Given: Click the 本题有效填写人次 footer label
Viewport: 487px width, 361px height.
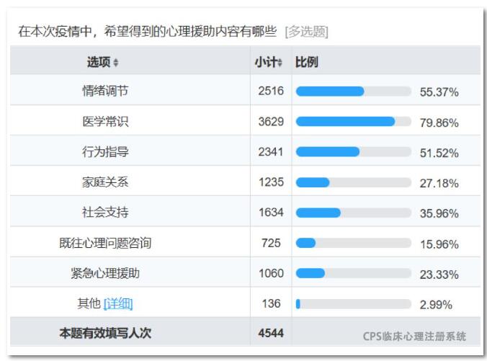Looking at the screenshot, I should (x=105, y=333).
